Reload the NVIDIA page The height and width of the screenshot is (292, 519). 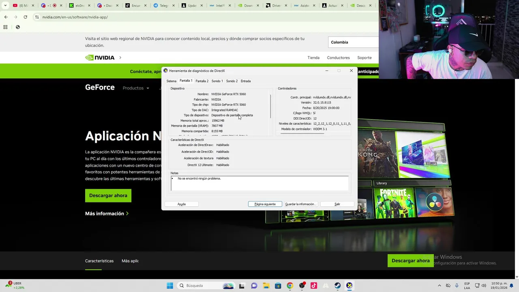[25, 17]
